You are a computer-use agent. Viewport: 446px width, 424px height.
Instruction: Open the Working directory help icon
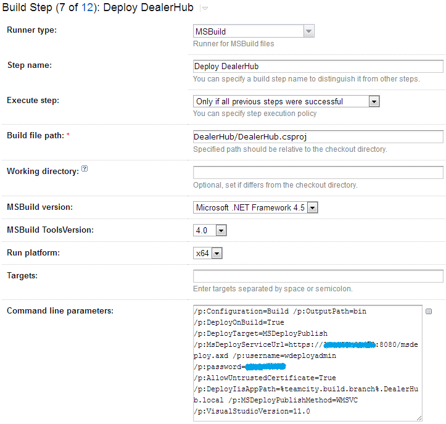point(85,168)
